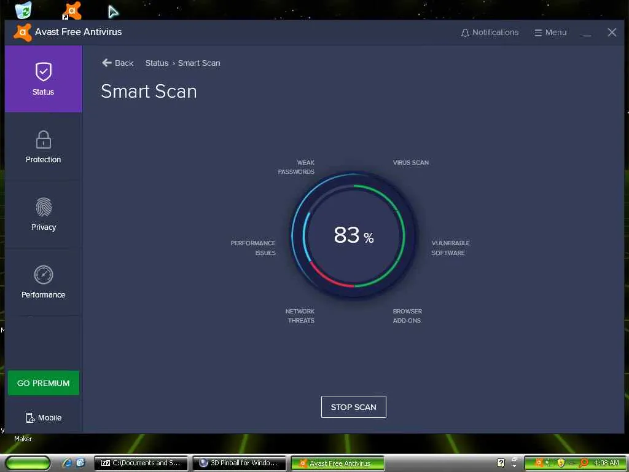Go back using the Back arrow
Screen dimensions: 629x472
(117, 63)
